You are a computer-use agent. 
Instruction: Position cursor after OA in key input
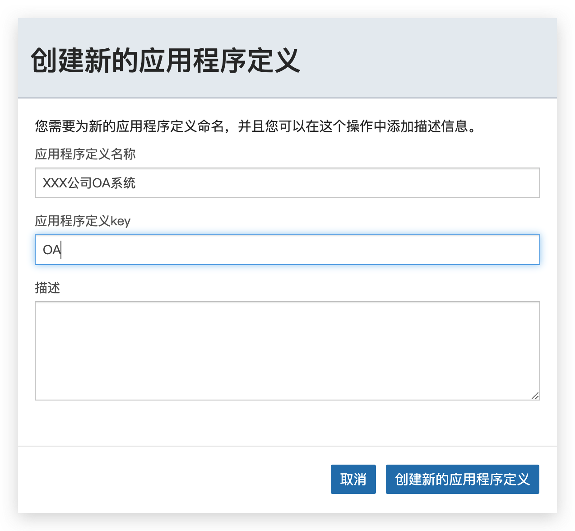coord(61,250)
